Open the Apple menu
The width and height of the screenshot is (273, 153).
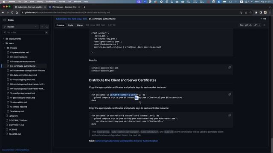[x=4, y=2]
